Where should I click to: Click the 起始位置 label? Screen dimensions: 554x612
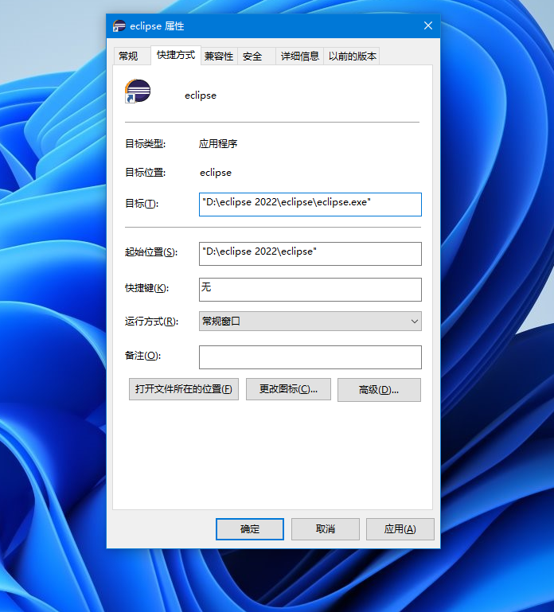pos(151,252)
